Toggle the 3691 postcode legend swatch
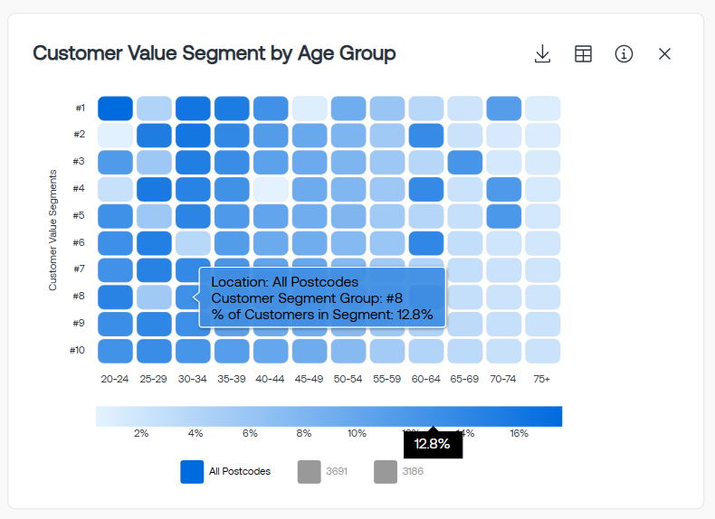The height and width of the screenshot is (519, 715). tap(310, 472)
